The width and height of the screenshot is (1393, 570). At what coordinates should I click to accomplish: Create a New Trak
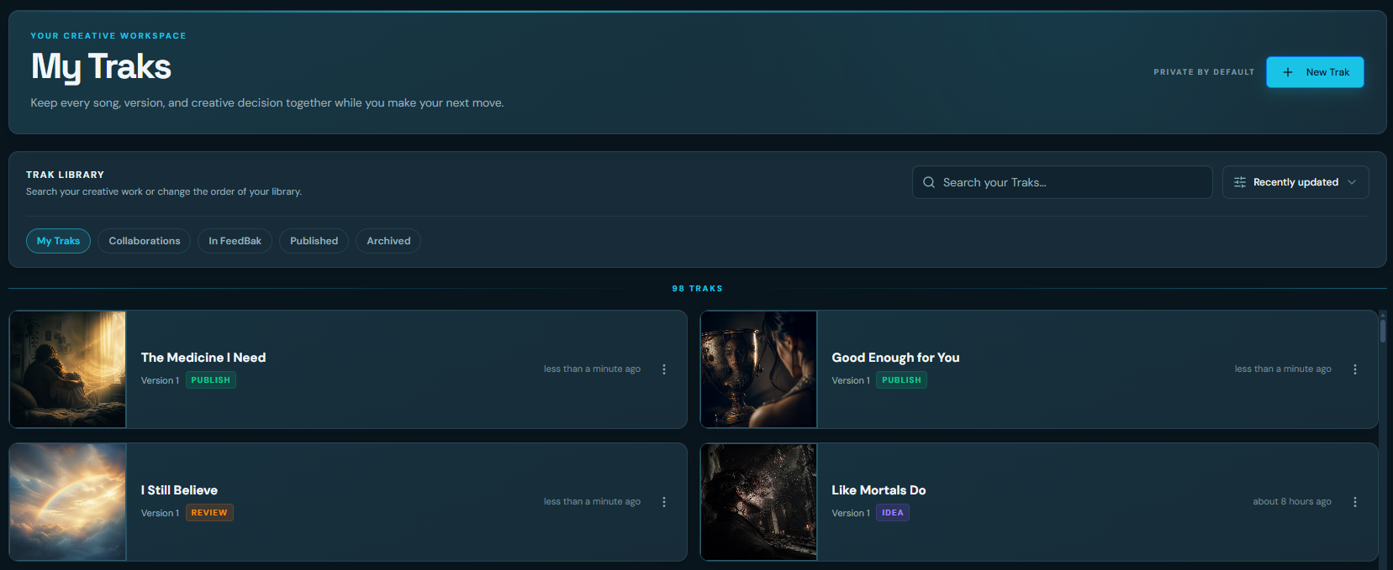(1315, 72)
